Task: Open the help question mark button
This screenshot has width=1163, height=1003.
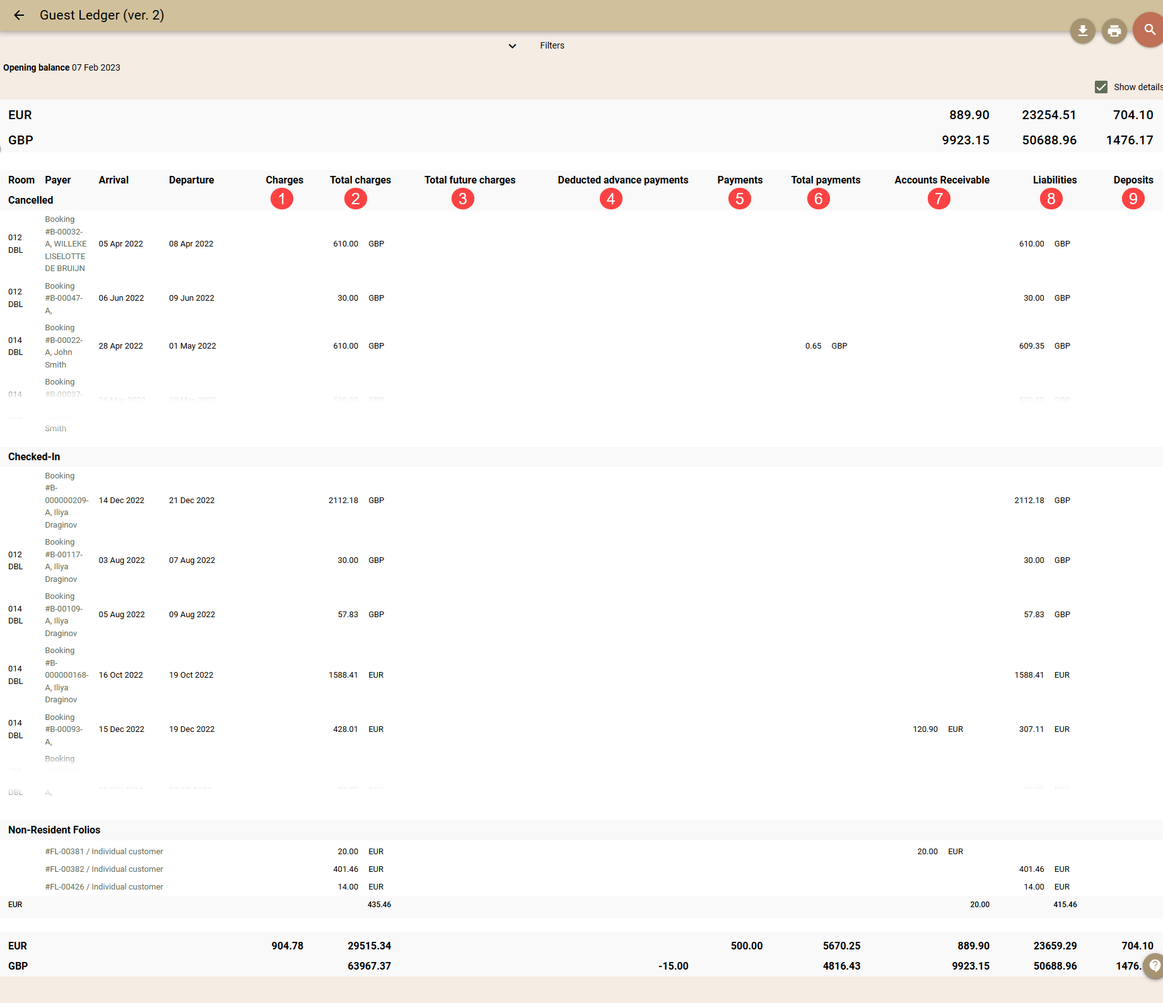Action: tap(1154, 966)
